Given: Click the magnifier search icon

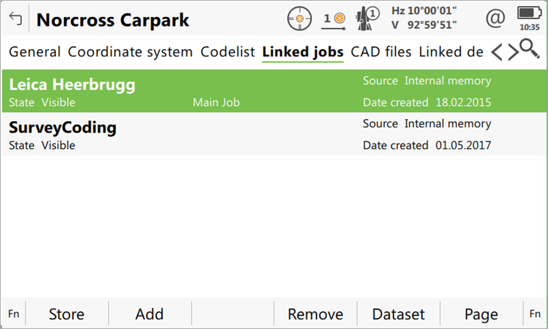Looking at the screenshot, I should click(x=528, y=49).
